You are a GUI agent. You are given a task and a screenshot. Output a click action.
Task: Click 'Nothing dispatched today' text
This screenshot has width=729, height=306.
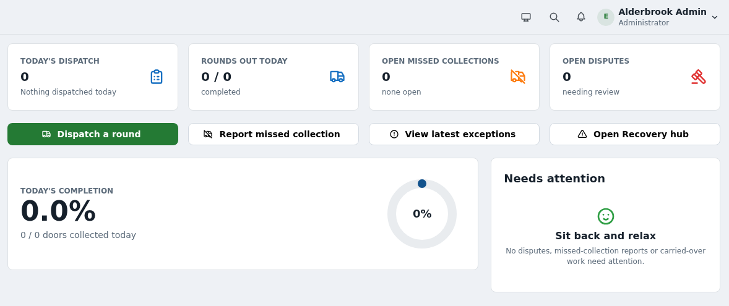68,92
